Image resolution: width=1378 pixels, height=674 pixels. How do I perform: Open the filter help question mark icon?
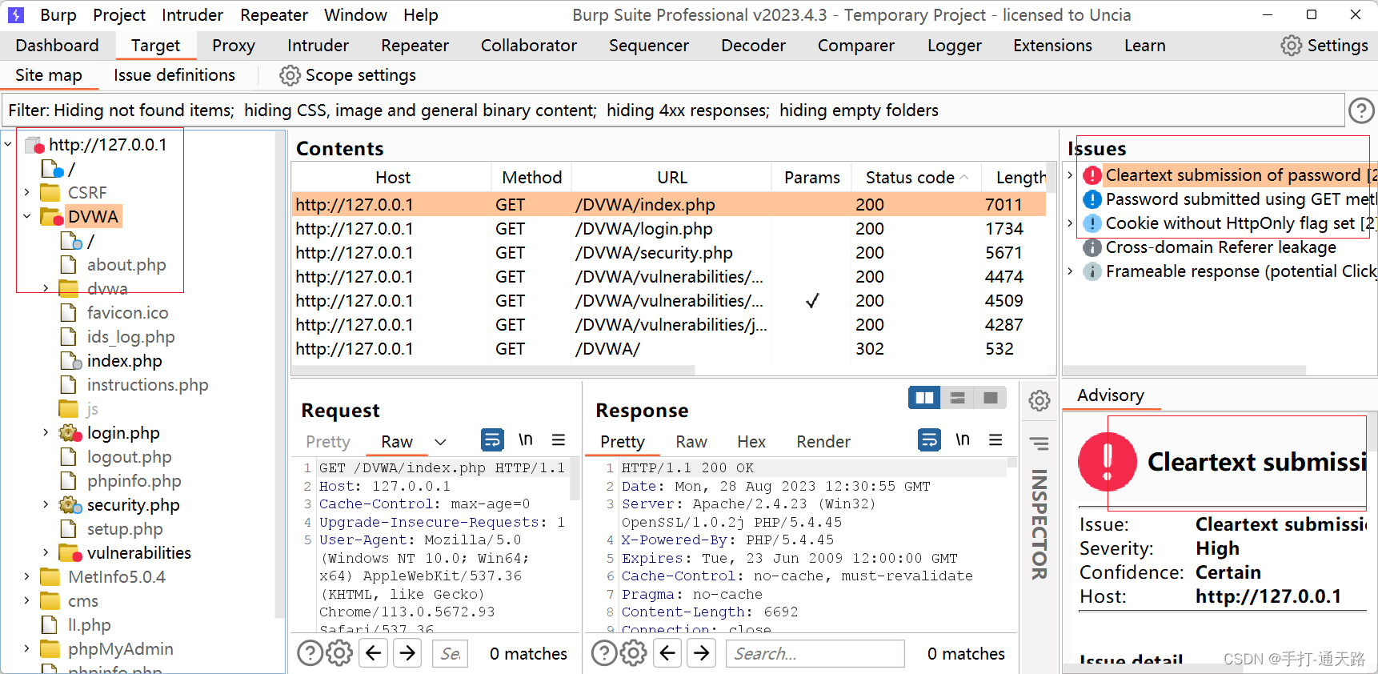click(x=1360, y=110)
